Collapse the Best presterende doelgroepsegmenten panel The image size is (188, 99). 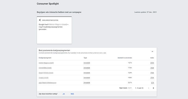152,52
